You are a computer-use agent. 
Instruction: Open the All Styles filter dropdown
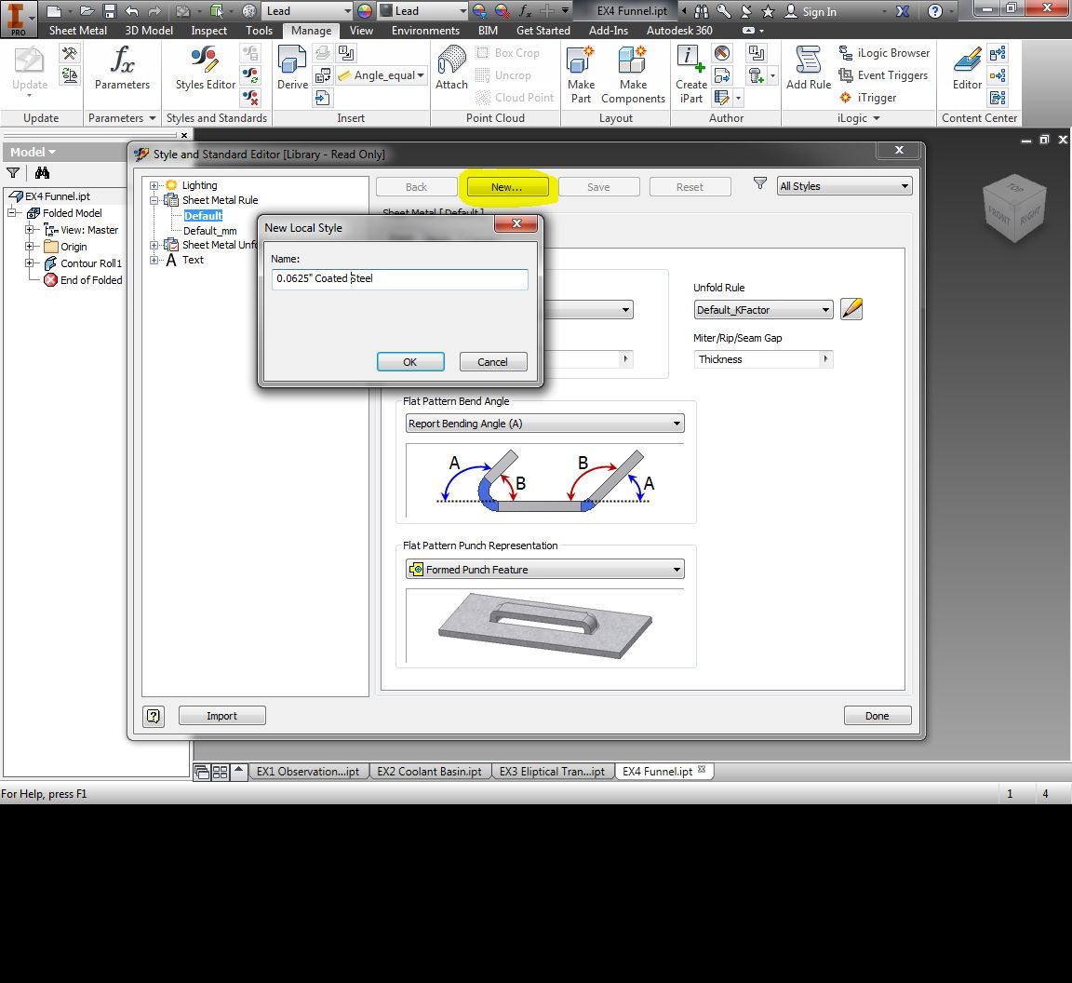[904, 185]
